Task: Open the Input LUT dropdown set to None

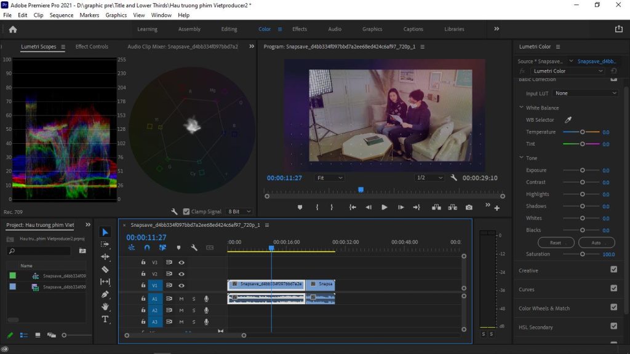Action: [x=586, y=93]
